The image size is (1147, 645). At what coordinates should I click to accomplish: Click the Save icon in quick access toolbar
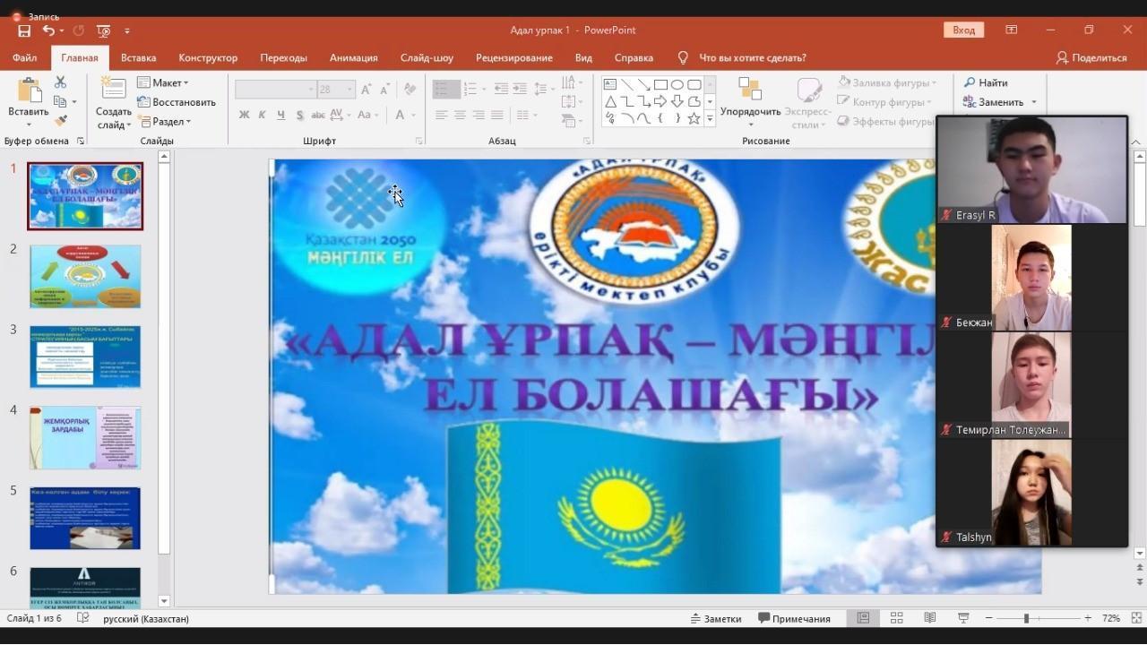pyautogui.click(x=24, y=30)
